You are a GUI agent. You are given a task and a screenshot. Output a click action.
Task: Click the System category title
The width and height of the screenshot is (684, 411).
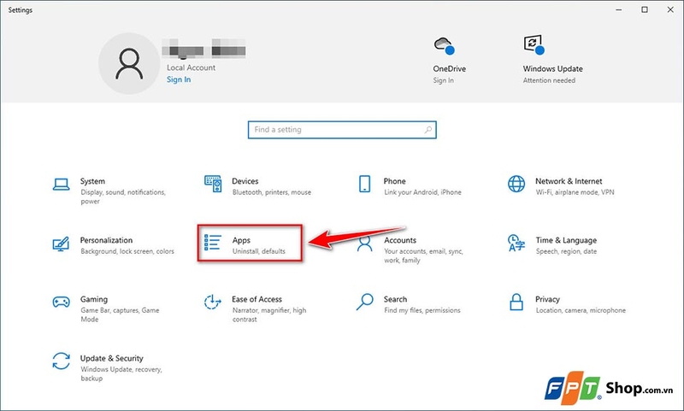coord(92,181)
